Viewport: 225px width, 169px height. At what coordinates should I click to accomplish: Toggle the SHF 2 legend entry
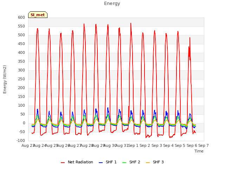point(131,162)
